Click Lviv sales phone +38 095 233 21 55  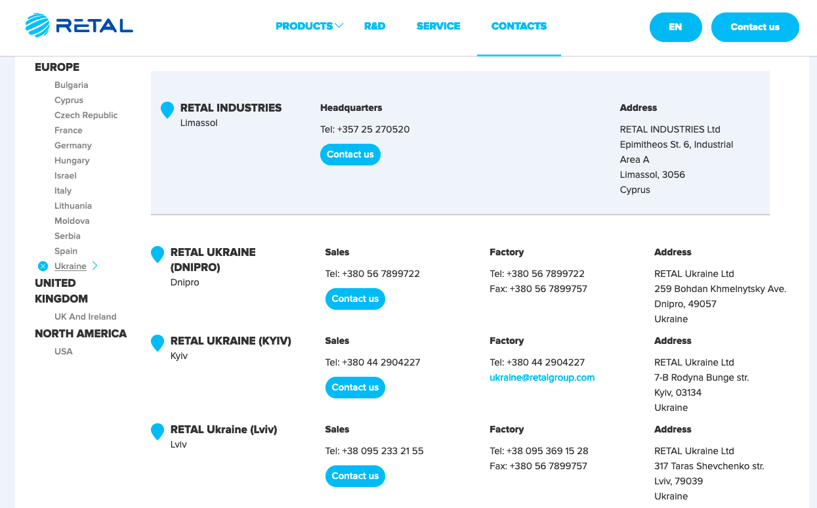[x=383, y=451]
